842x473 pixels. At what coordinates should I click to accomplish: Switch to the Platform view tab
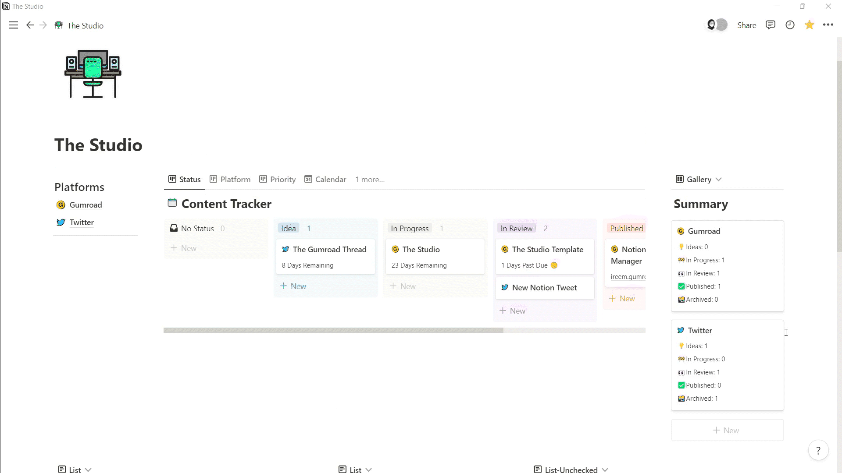[230, 180]
